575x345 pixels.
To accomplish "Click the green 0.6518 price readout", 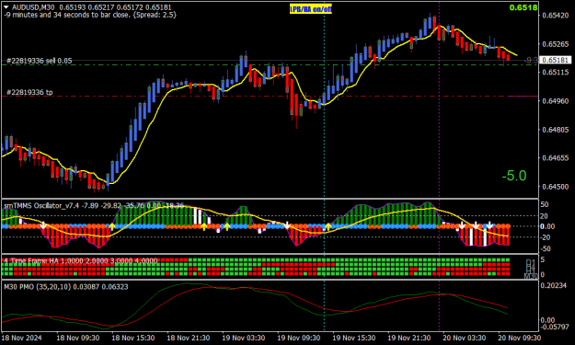I will click(x=523, y=7).
